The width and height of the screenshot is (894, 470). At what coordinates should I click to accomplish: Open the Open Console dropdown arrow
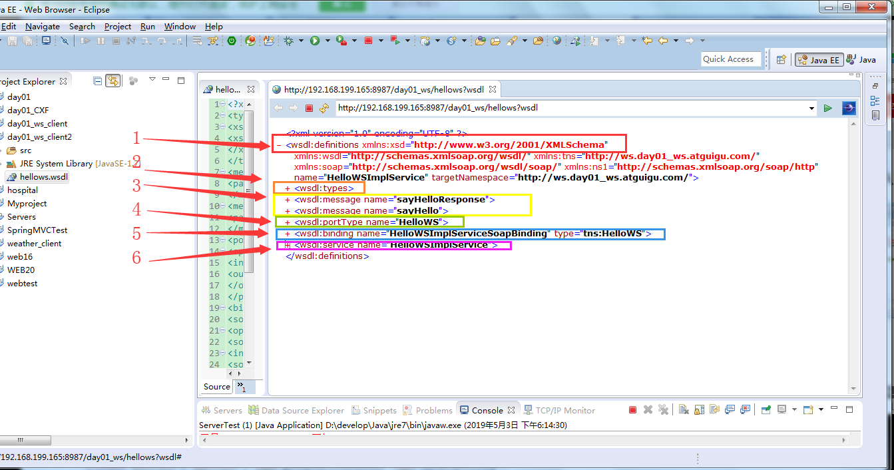click(821, 410)
